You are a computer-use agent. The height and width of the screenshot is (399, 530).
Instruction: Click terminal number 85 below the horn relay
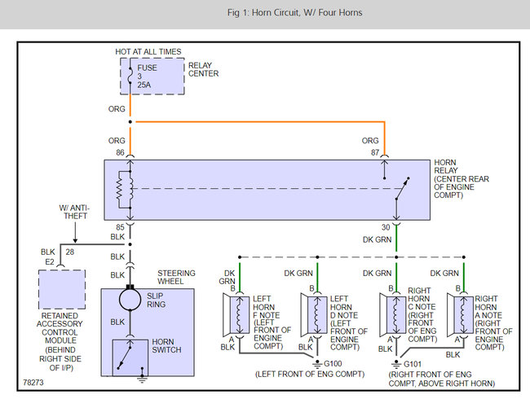pyautogui.click(x=121, y=227)
